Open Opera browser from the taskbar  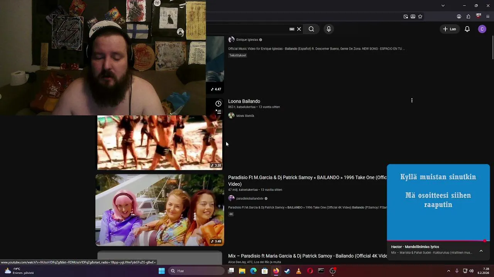point(310,271)
